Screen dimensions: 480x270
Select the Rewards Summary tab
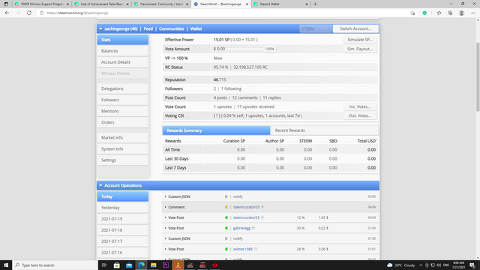pos(216,130)
